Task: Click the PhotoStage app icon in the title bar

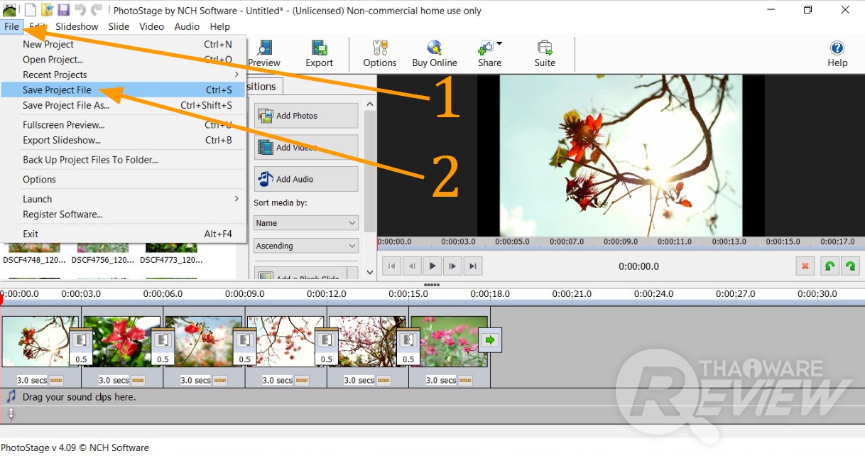Action: [x=10, y=10]
